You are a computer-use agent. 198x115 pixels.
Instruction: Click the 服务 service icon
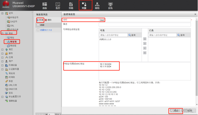pos(6,54)
